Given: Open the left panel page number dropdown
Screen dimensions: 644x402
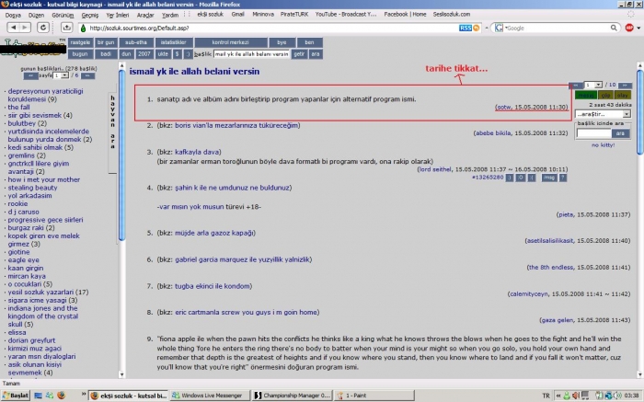Looking at the screenshot, I should (x=64, y=75).
